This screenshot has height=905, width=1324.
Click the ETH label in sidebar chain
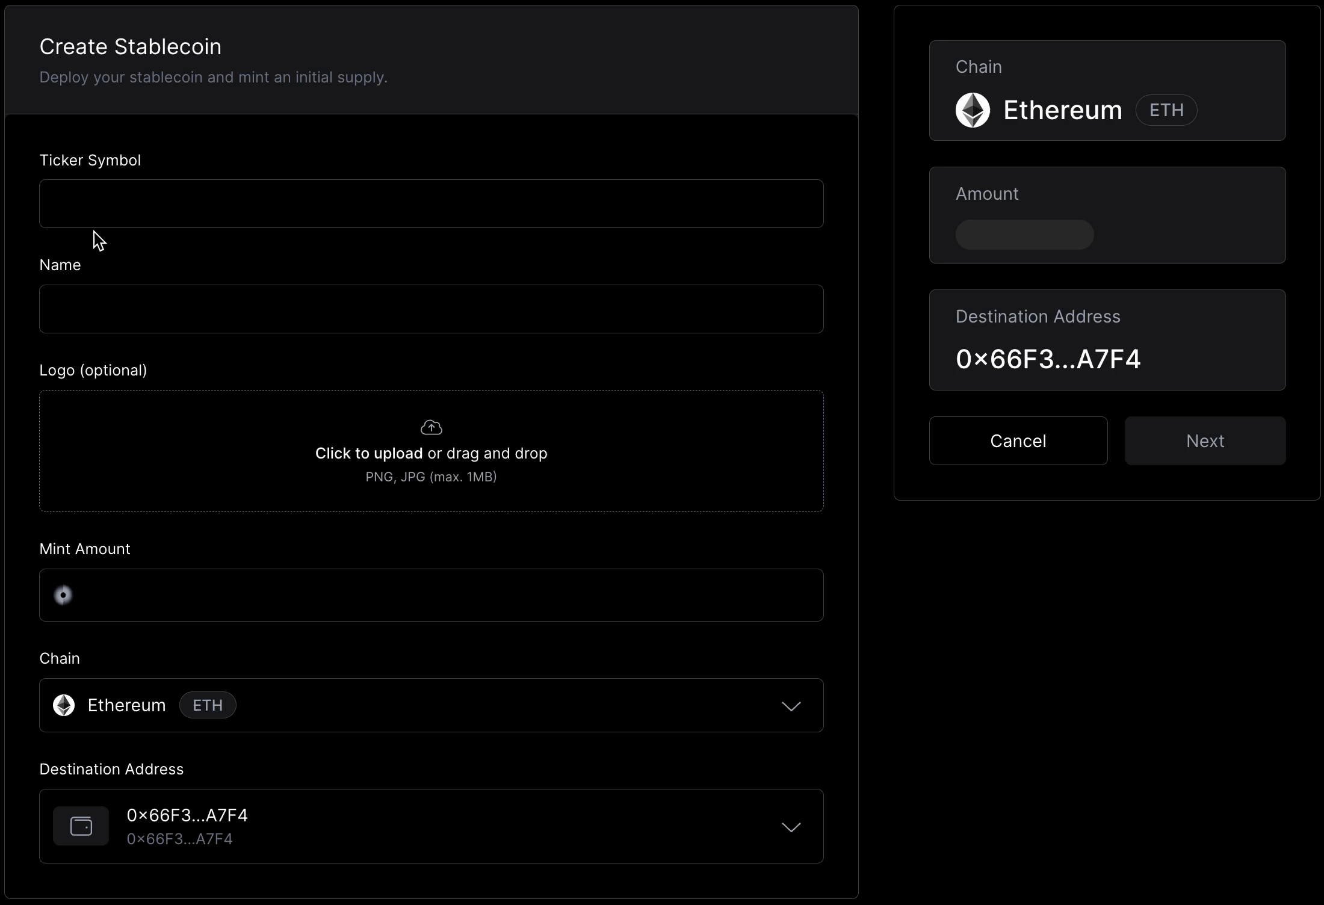tap(1165, 110)
